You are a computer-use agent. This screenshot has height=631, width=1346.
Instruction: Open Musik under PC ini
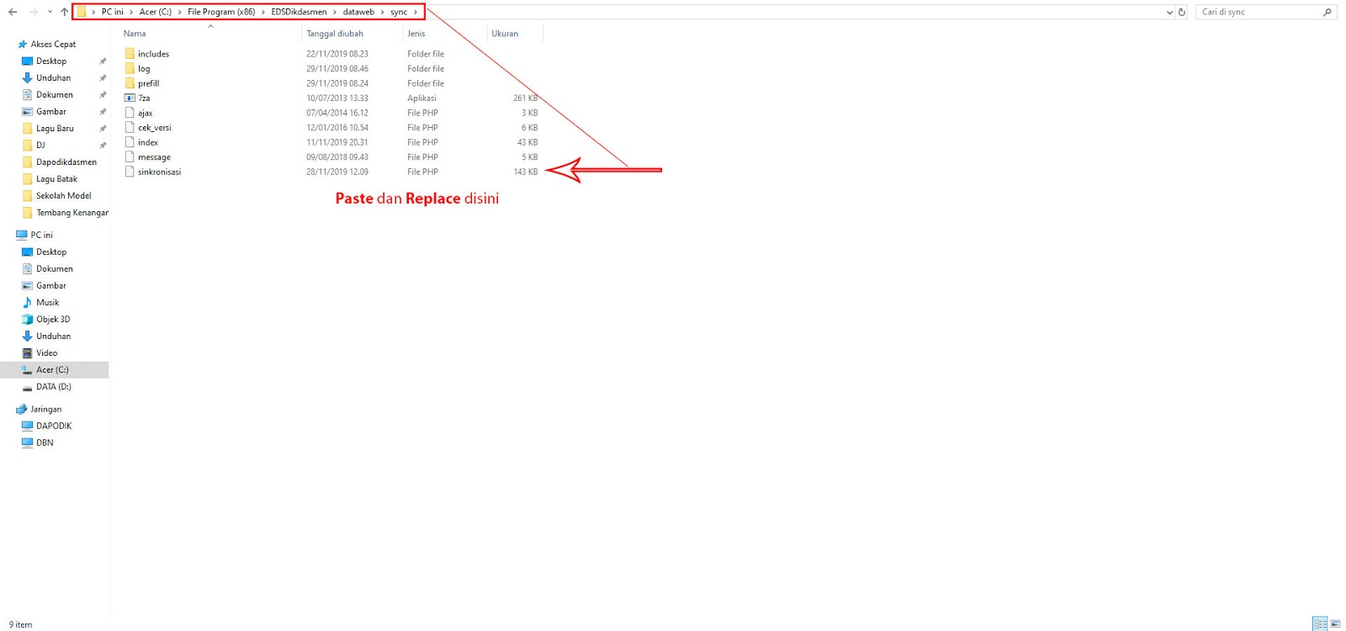(x=47, y=302)
